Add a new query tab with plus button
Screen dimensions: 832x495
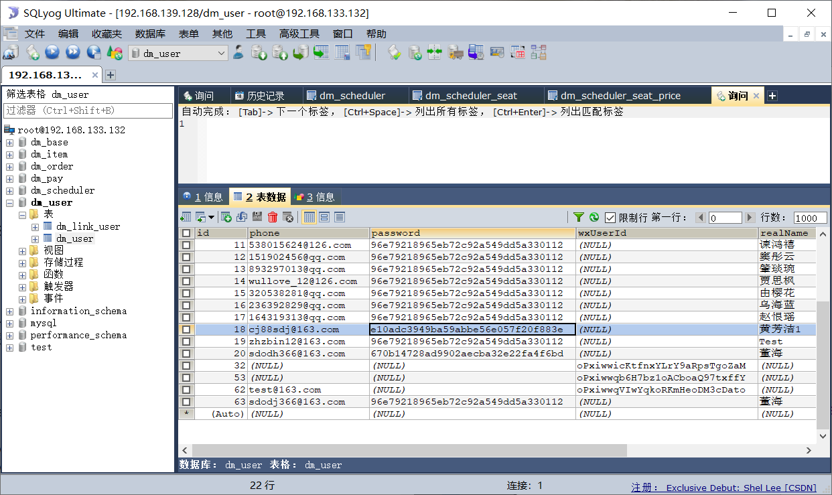point(772,96)
